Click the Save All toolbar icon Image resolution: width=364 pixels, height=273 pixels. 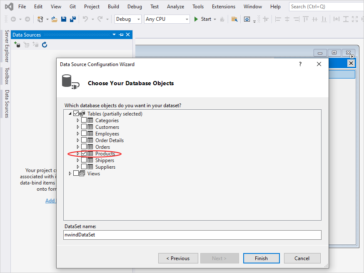tap(73, 19)
